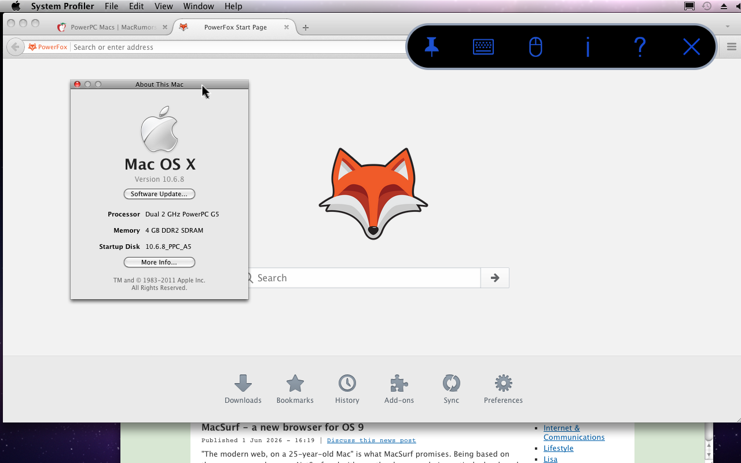Open Downloads from the start page
This screenshot has height=463, width=741.
point(243,389)
